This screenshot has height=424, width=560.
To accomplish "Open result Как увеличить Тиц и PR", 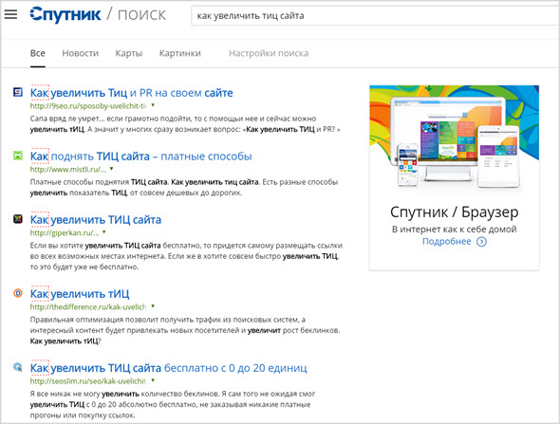I will pos(131,93).
